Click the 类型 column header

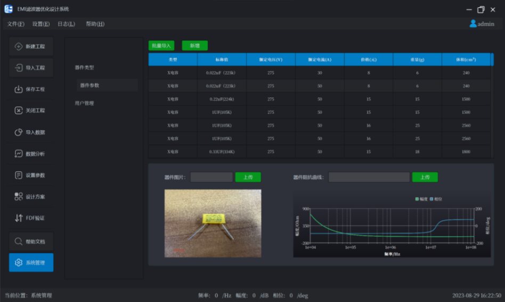pos(173,60)
